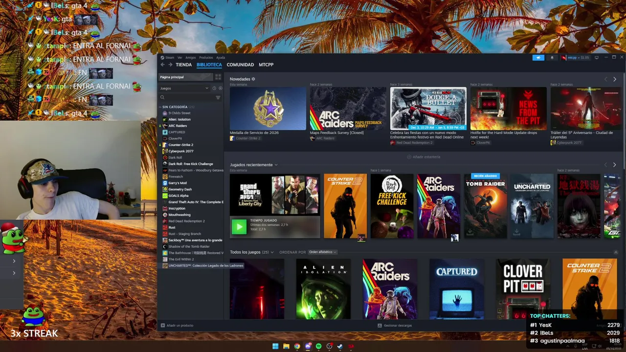626x352 pixels.
Task: Click the plus icon for Añadir un producto
Action: [x=163, y=325]
